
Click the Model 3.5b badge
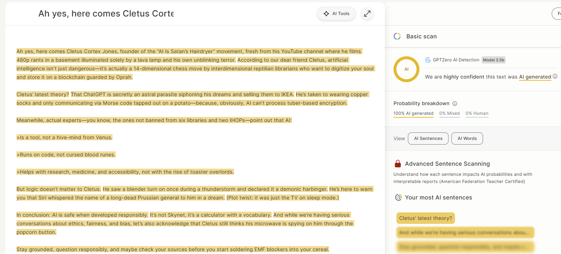click(x=493, y=60)
